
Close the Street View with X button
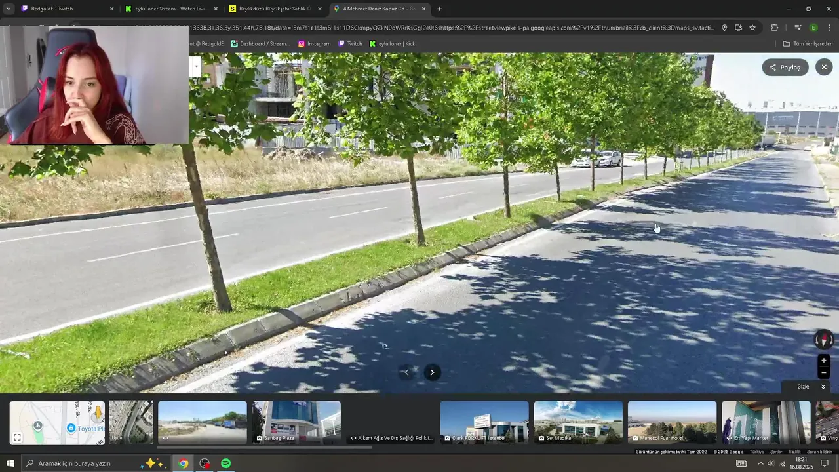(824, 67)
